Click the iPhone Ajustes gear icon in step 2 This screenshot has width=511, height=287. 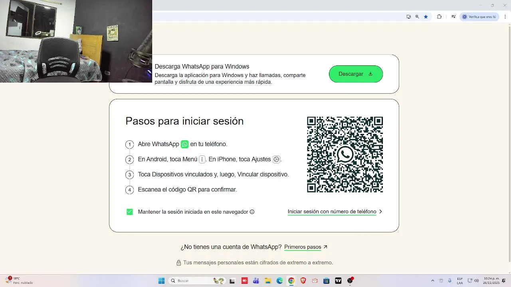[276, 159]
